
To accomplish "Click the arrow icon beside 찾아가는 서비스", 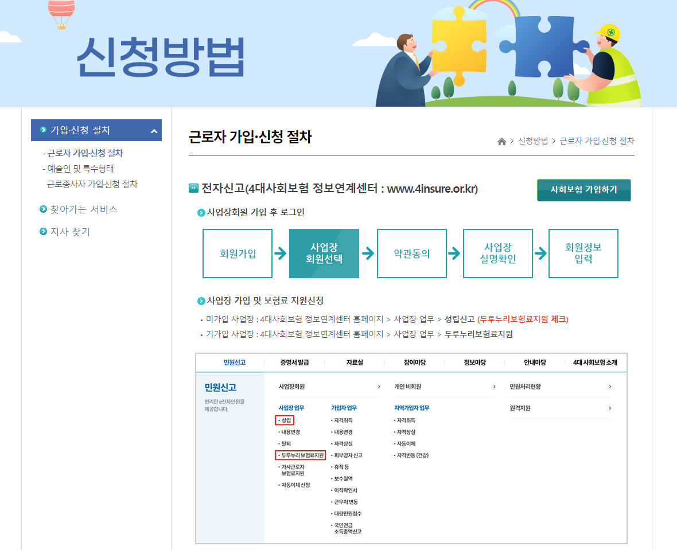I will coord(43,209).
